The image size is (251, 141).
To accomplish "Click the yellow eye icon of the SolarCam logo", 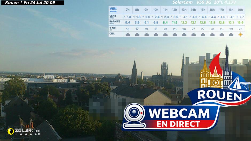I will coord(11,131).
